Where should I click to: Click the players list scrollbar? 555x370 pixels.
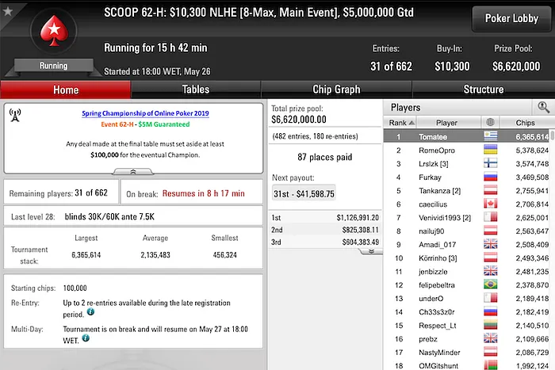pos(552,238)
